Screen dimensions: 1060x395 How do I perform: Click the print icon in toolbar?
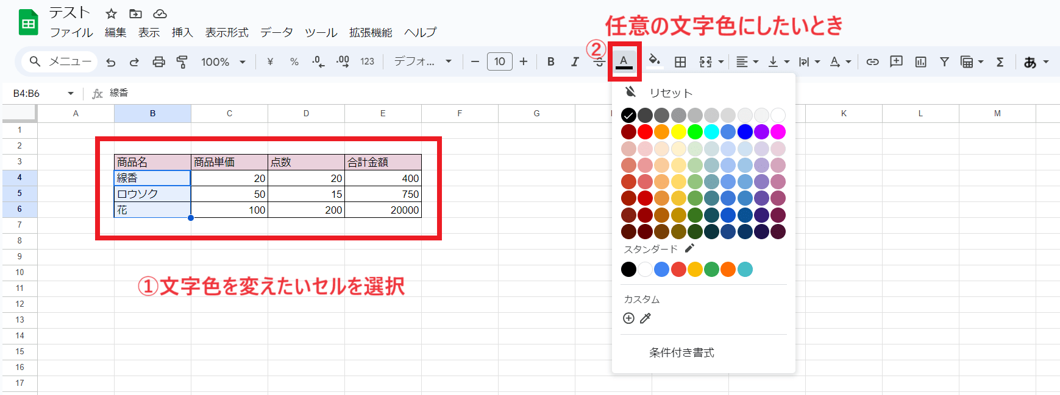click(x=158, y=62)
